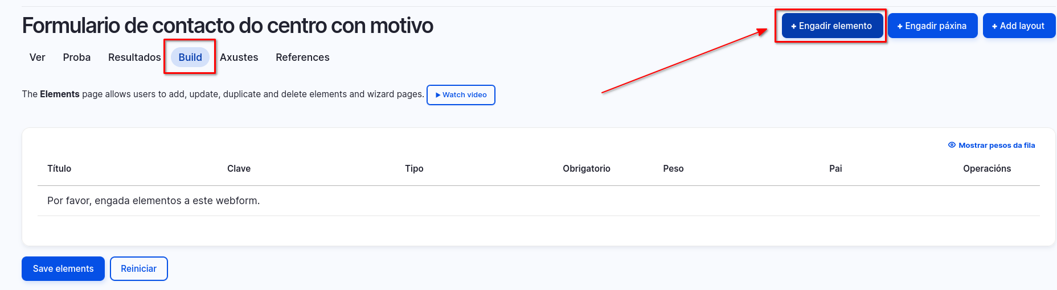Add a page with Engadir páxina

tap(932, 26)
